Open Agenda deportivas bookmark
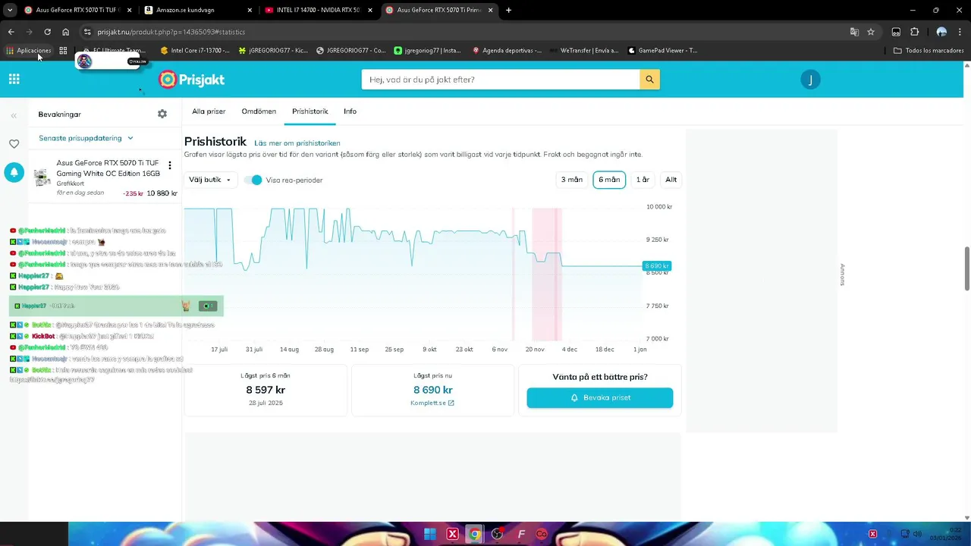Screen dimensions: 971x546 (x=507, y=51)
